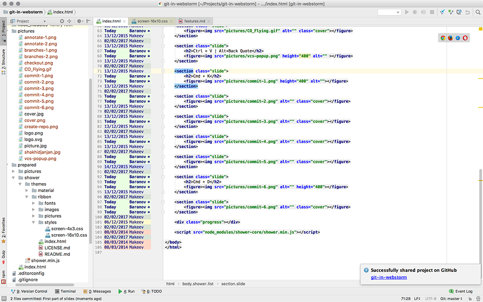Click the info icon in notification
Viewport: 483px width, 302px height.
tap(366, 270)
